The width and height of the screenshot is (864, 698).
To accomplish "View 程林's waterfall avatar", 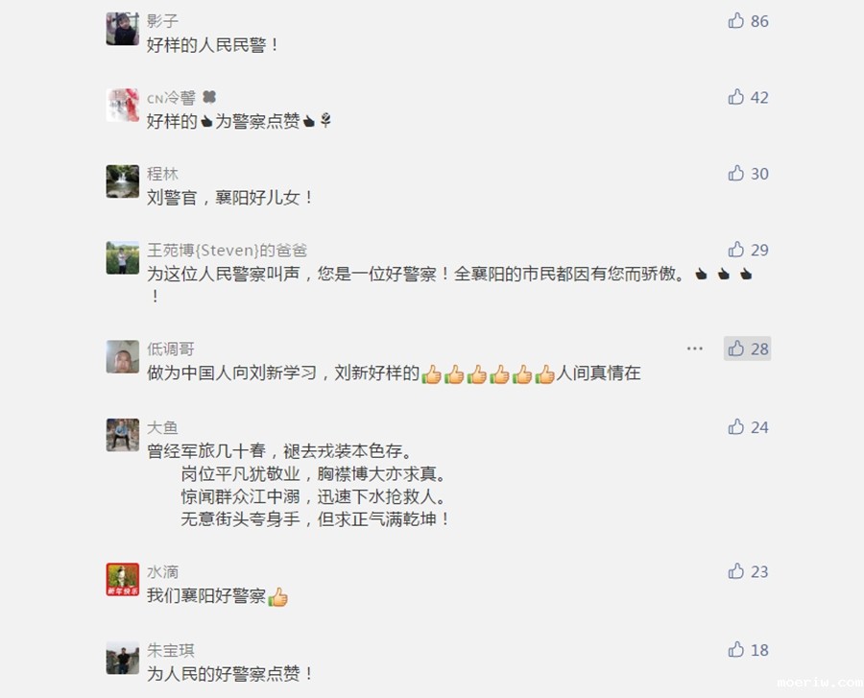I will 122,181.
